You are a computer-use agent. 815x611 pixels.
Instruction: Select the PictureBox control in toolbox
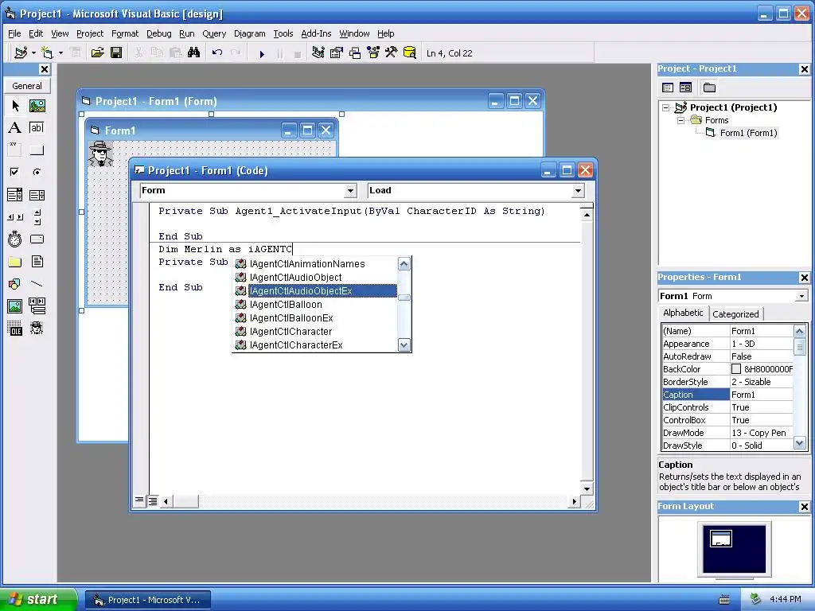pyautogui.click(x=37, y=106)
